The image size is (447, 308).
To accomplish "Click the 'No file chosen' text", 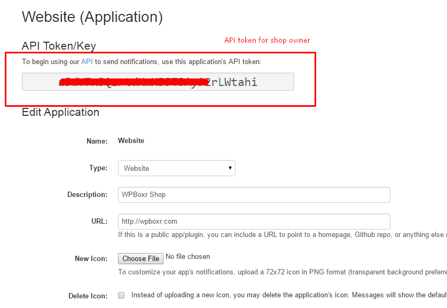I will pos(187,256).
